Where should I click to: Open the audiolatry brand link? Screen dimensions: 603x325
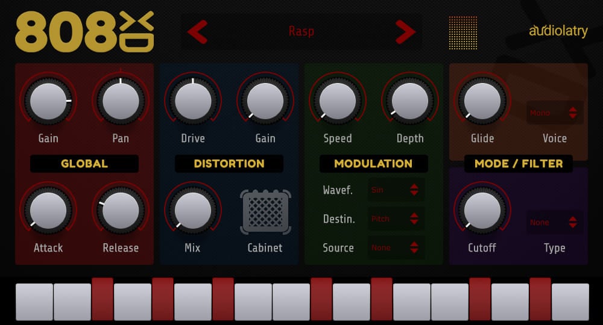pos(558,31)
